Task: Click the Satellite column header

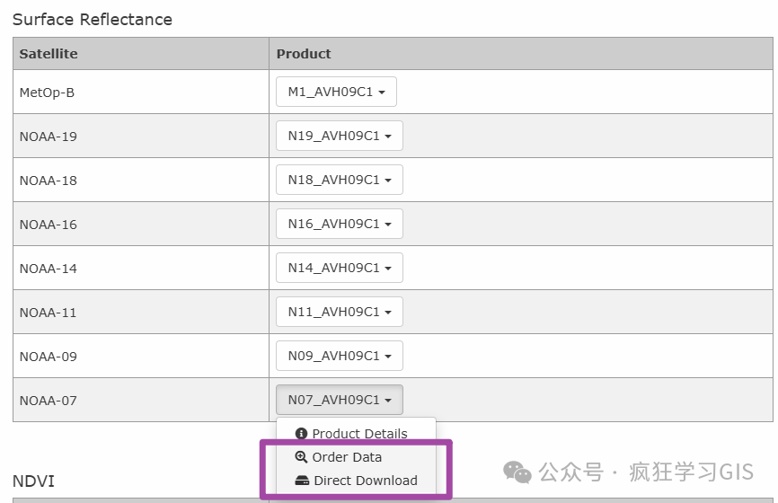Action: click(49, 54)
